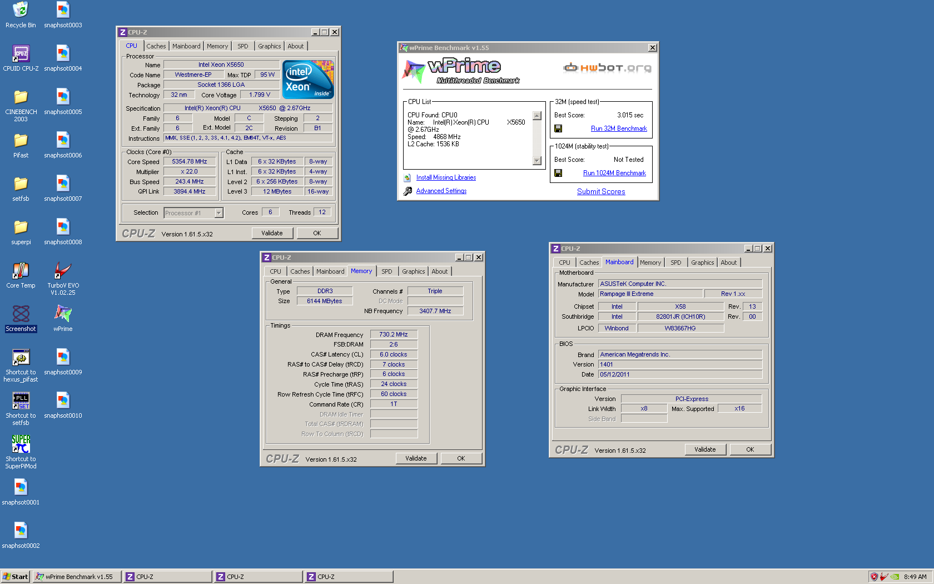Viewport: 934px width, 584px height.
Task: Open CPU tab in the Mainboard CPU-Z window
Action: click(x=564, y=263)
